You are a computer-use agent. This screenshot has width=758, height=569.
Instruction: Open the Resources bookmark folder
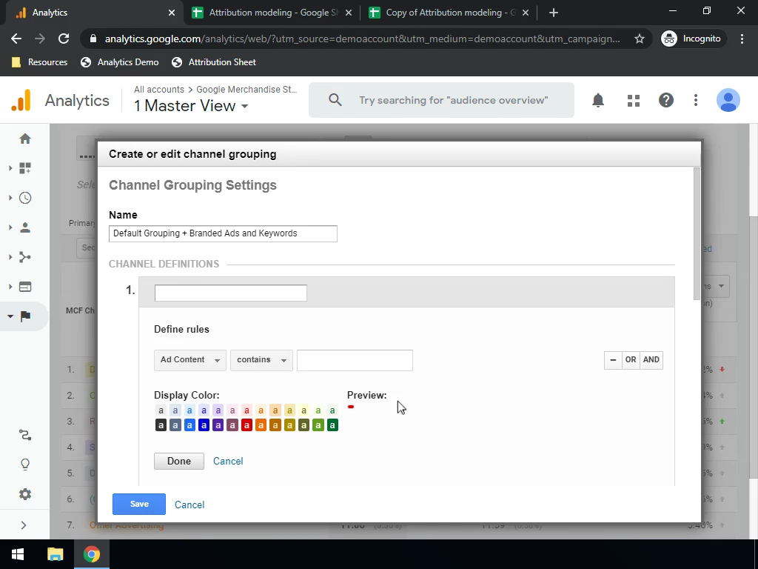(x=40, y=62)
